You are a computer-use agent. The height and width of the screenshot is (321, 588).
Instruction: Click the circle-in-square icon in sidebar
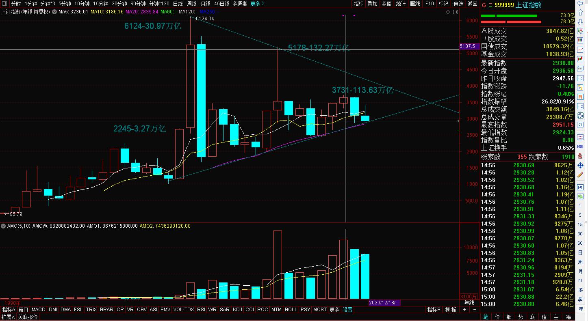(580, 125)
